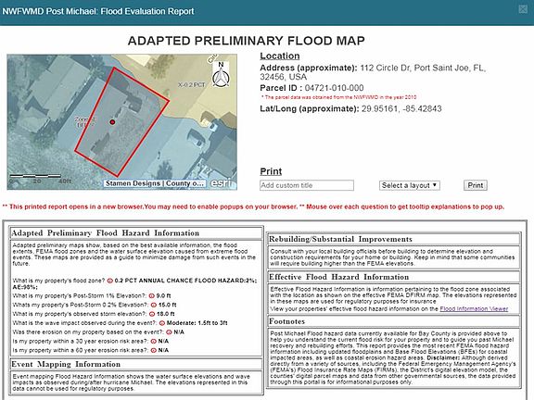Click the Stamen Designs map attribution

coord(155,183)
